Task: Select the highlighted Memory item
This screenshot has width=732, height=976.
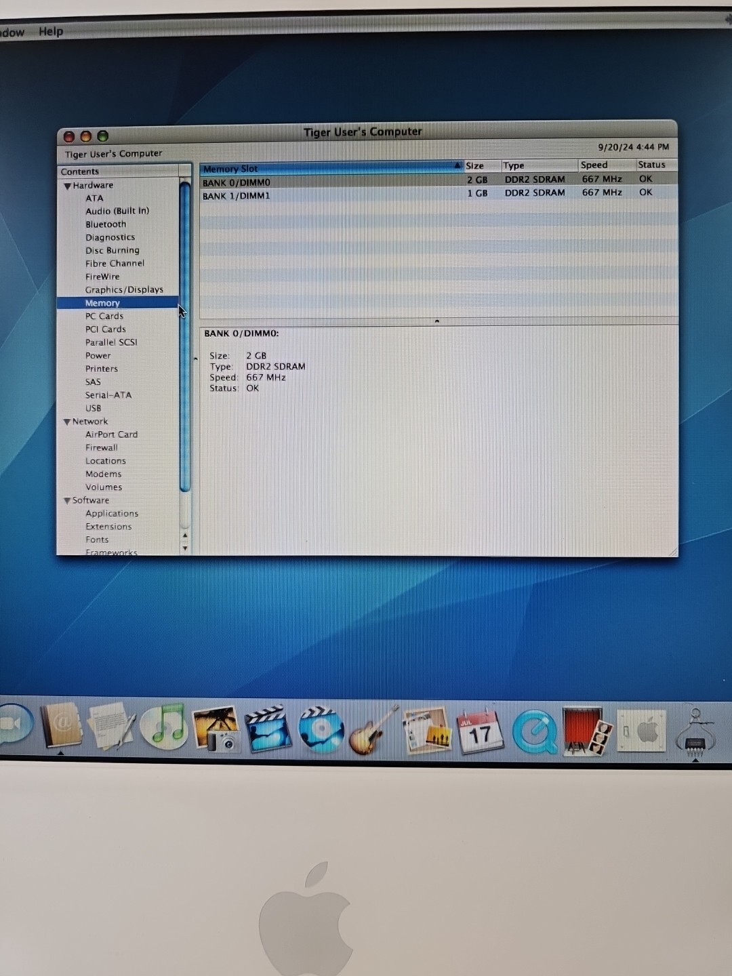Action: (118, 303)
